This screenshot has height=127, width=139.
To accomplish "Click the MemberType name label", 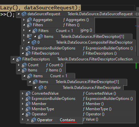I will (x=43, y=109).
